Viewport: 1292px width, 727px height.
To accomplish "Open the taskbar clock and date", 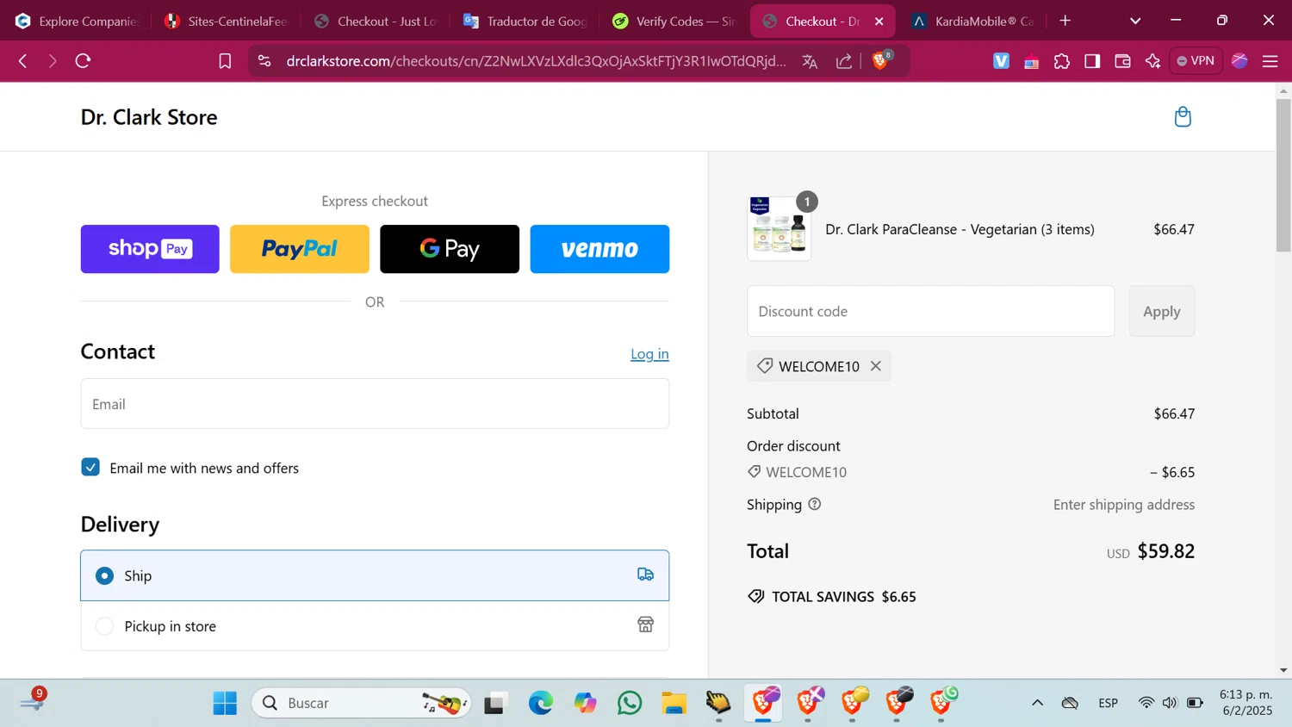I will 1245,703.
